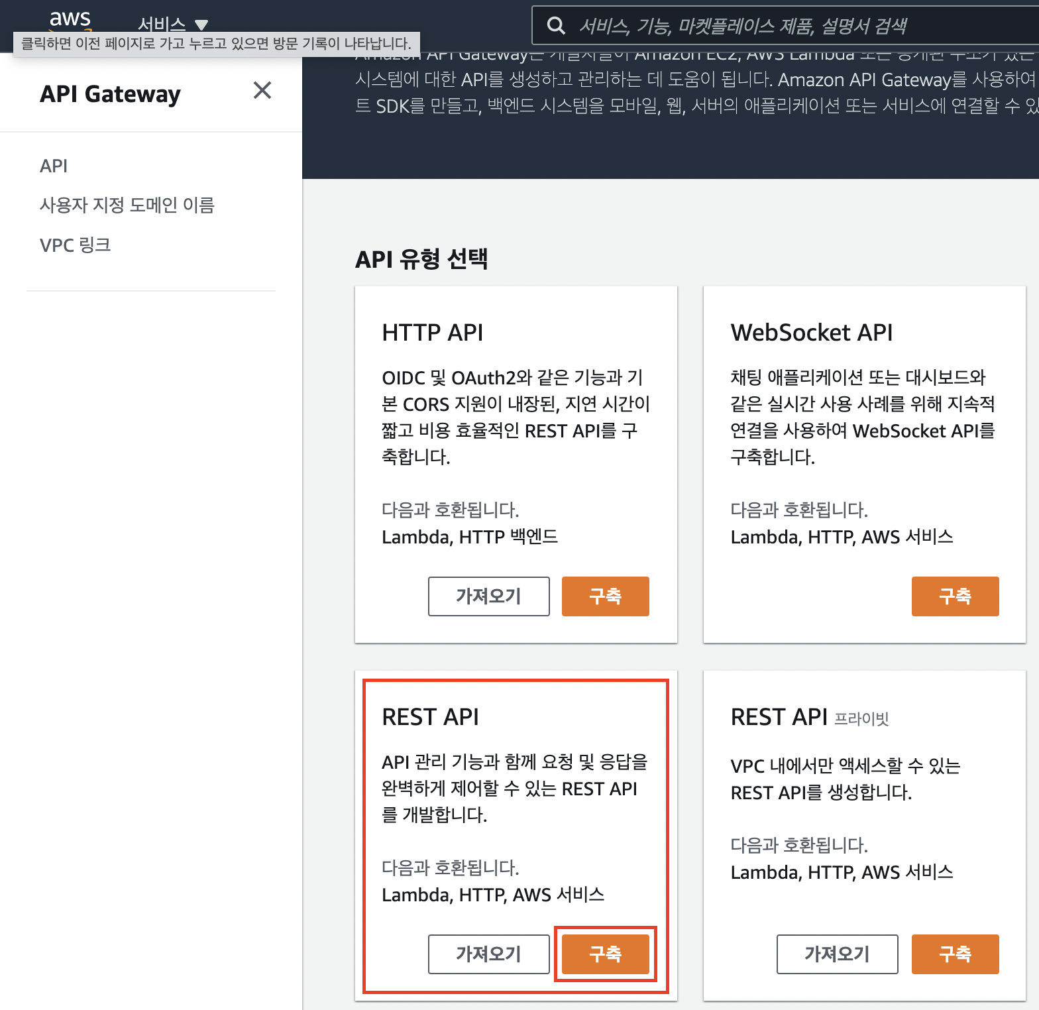Click 구축 on the REST API 프라이빗 card
Image resolution: width=1039 pixels, height=1010 pixels.
pos(955,954)
